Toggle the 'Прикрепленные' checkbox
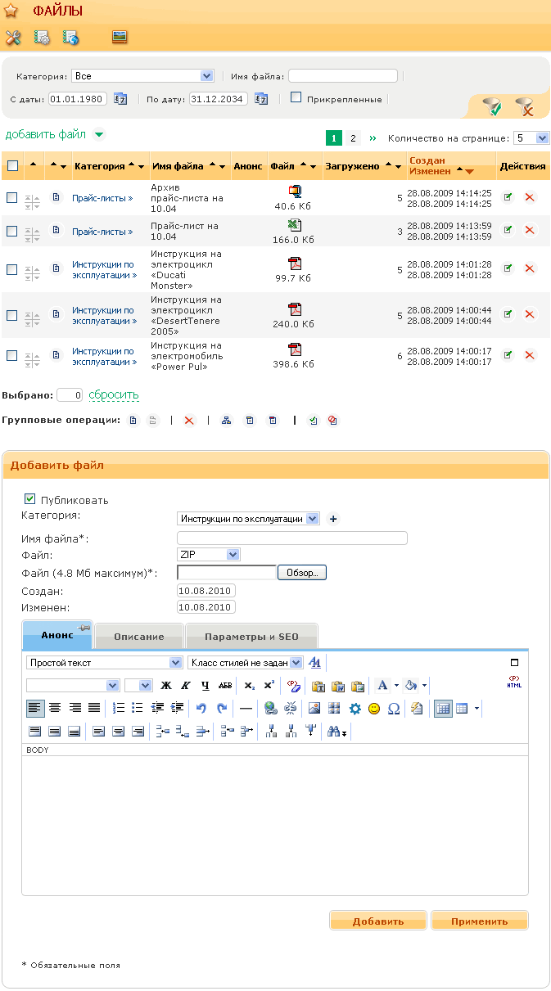The height and width of the screenshot is (991, 551). (x=296, y=97)
